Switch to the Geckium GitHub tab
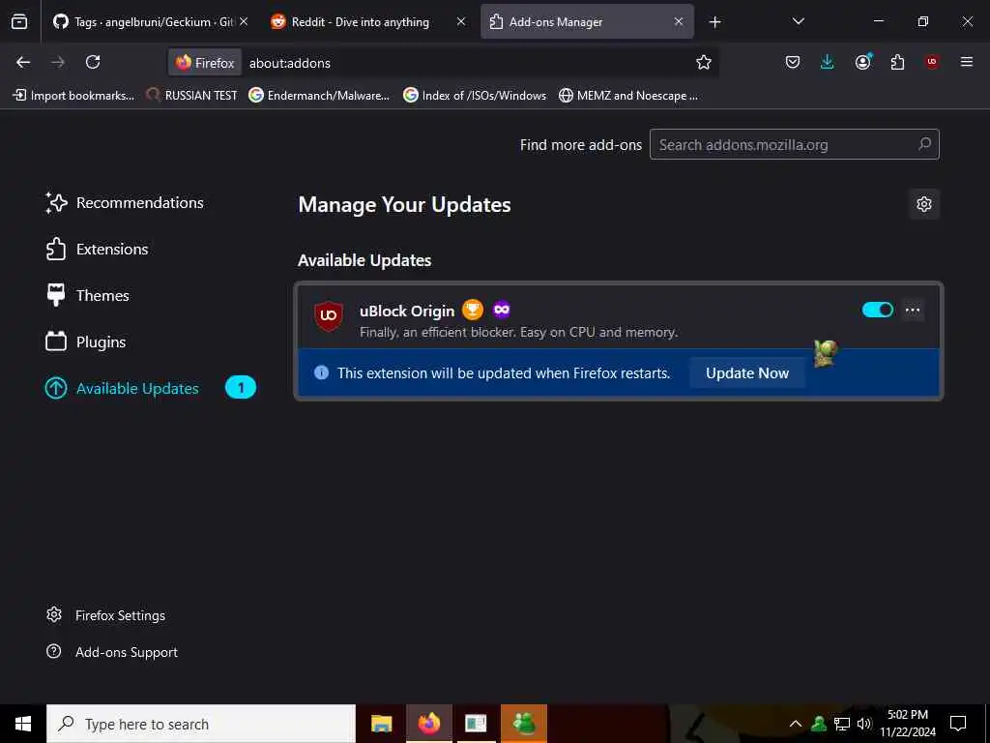 click(150, 21)
